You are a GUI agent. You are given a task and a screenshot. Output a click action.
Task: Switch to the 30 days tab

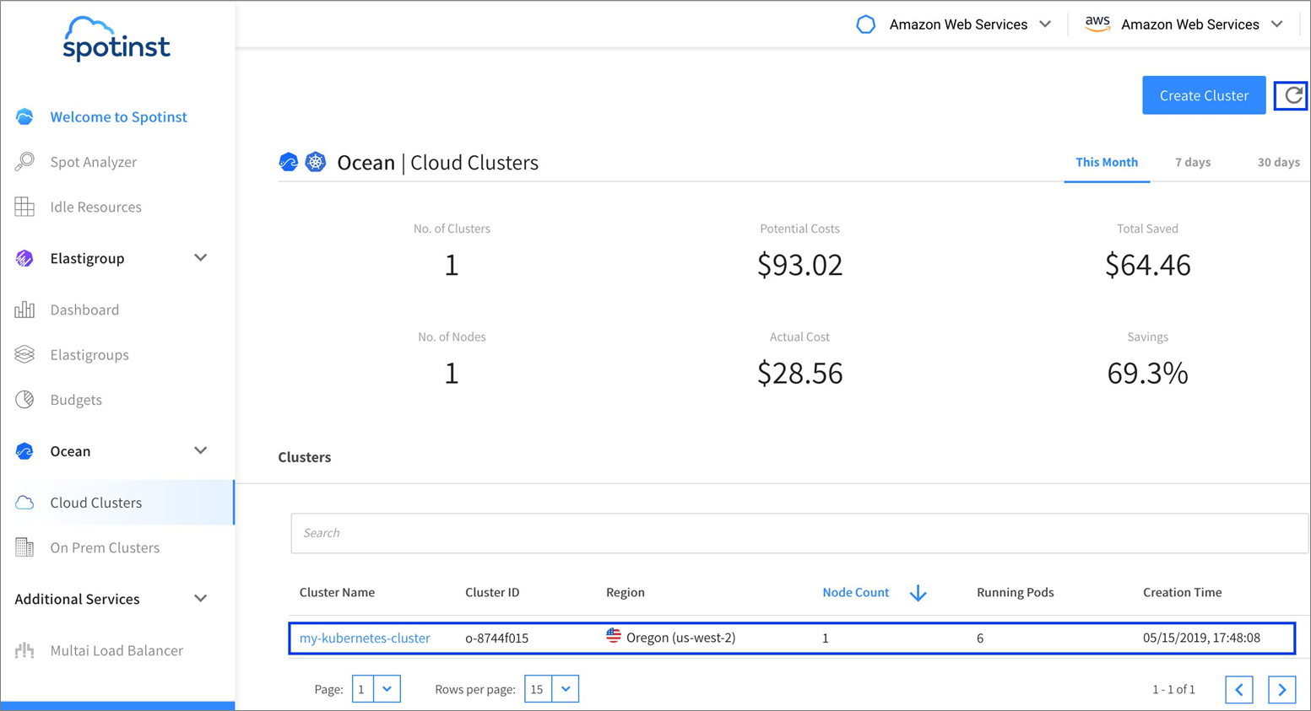[x=1277, y=162]
